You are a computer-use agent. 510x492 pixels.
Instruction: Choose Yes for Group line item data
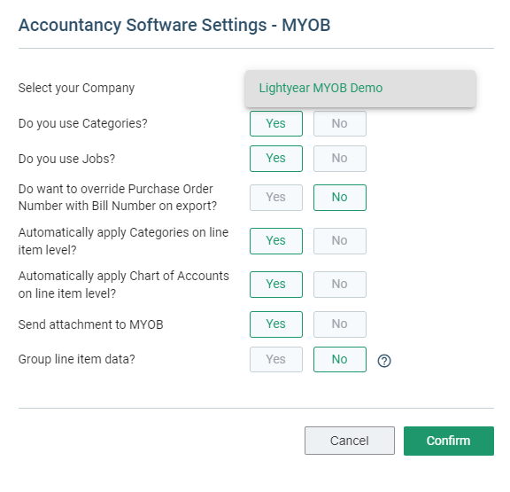pos(276,360)
